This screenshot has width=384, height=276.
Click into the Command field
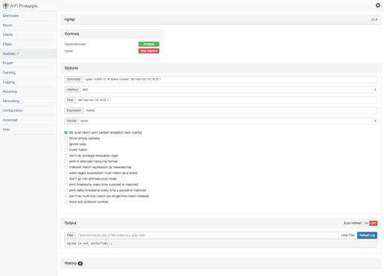(230, 80)
